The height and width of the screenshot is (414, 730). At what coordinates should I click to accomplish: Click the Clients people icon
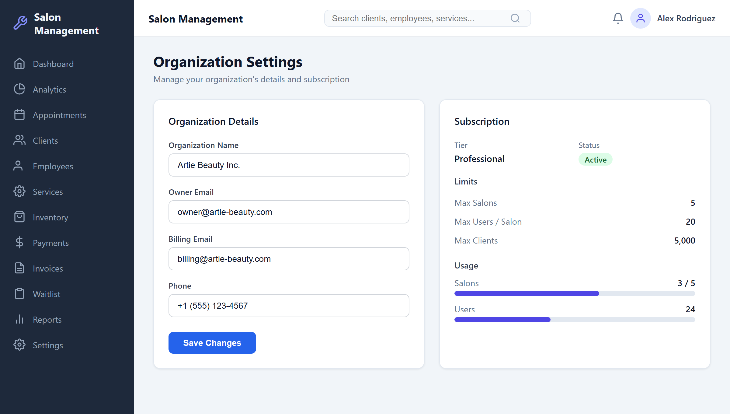tap(19, 140)
